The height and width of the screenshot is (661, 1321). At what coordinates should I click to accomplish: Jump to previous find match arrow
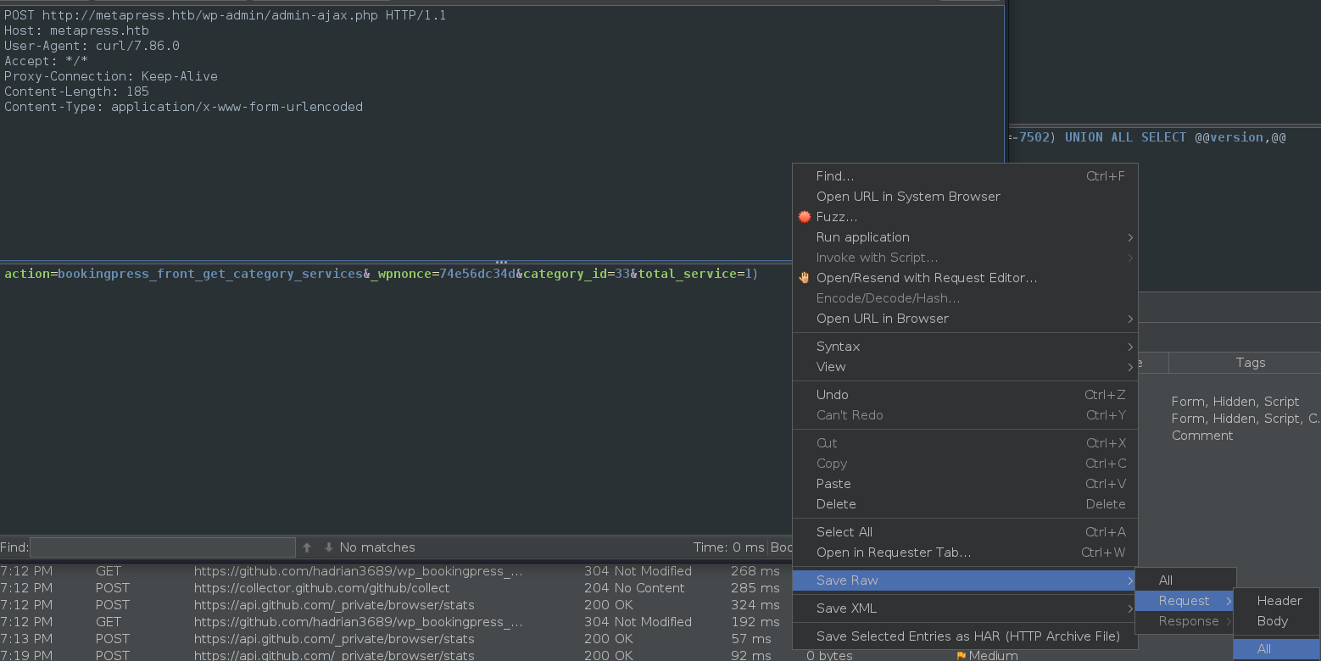point(307,547)
